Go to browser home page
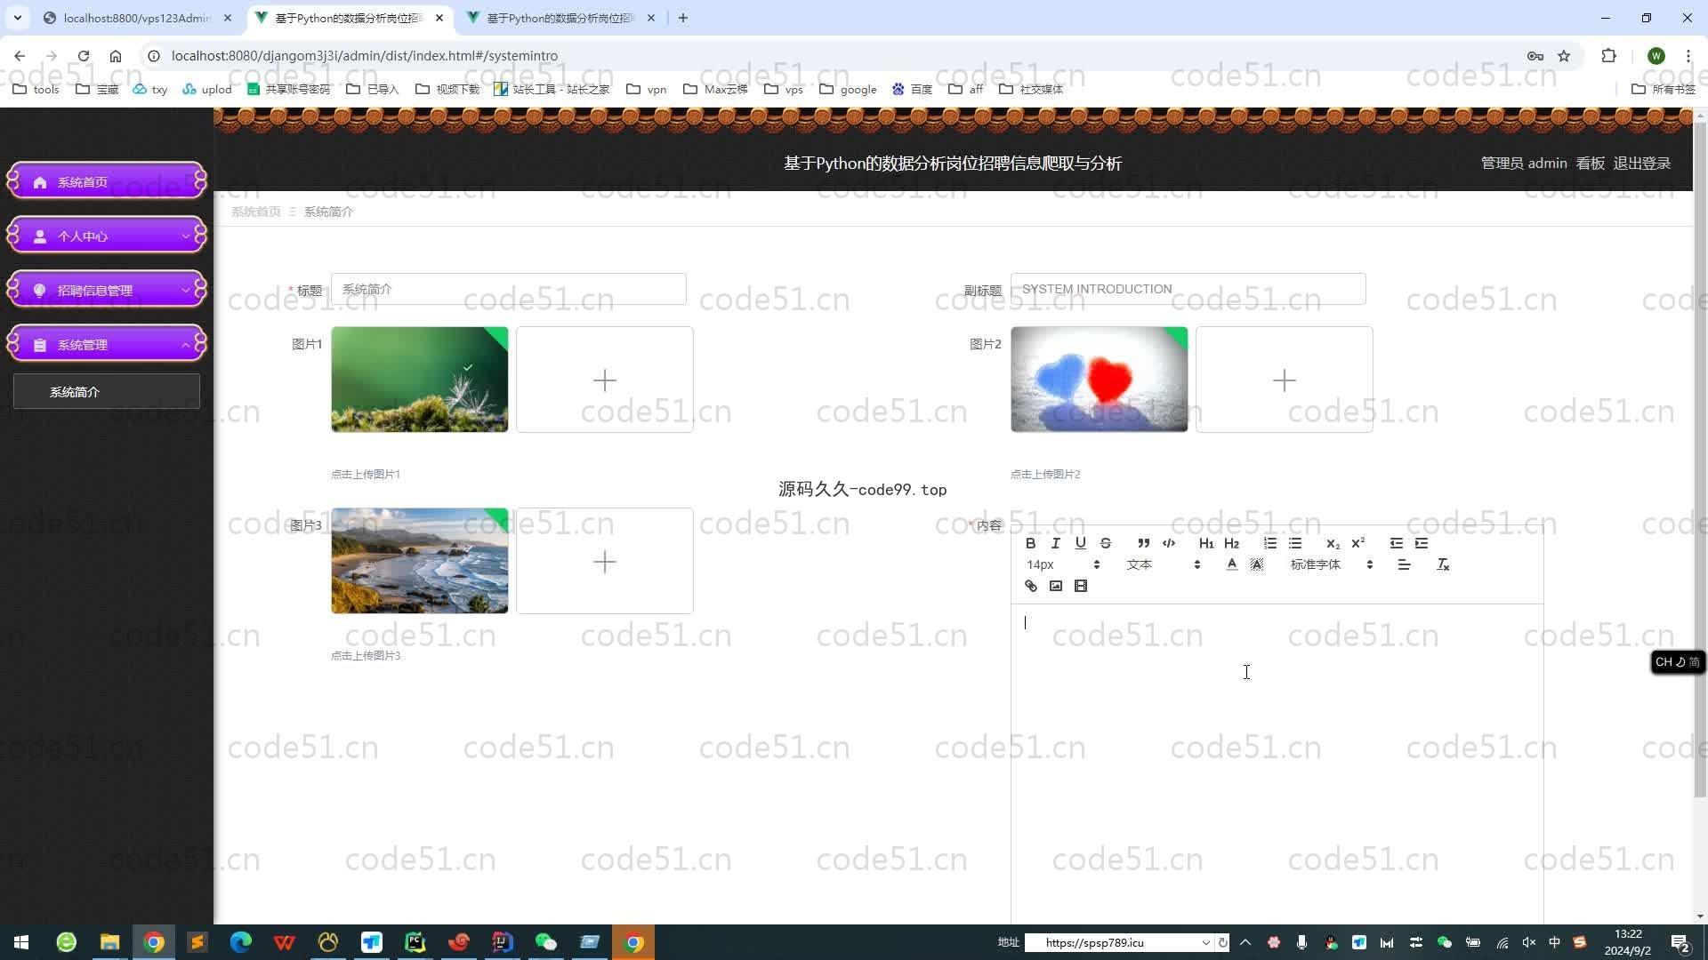 (x=116, y=55)
